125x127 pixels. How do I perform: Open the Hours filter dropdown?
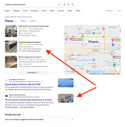pos(33,21)
